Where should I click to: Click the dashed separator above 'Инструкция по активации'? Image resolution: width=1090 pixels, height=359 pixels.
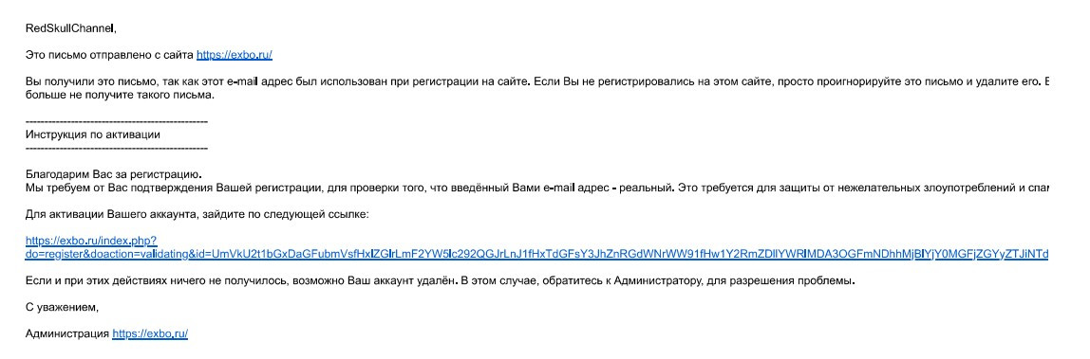(x=116, y=122)
